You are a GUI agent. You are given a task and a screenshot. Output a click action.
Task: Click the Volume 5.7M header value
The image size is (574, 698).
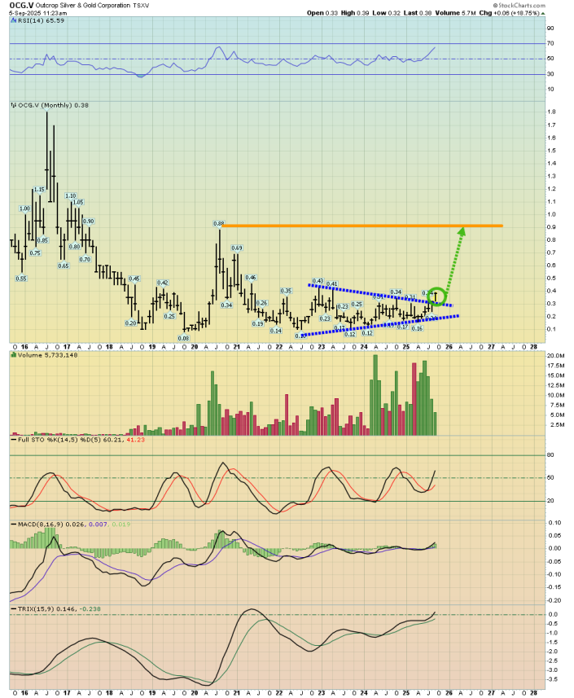click(456, 13)
